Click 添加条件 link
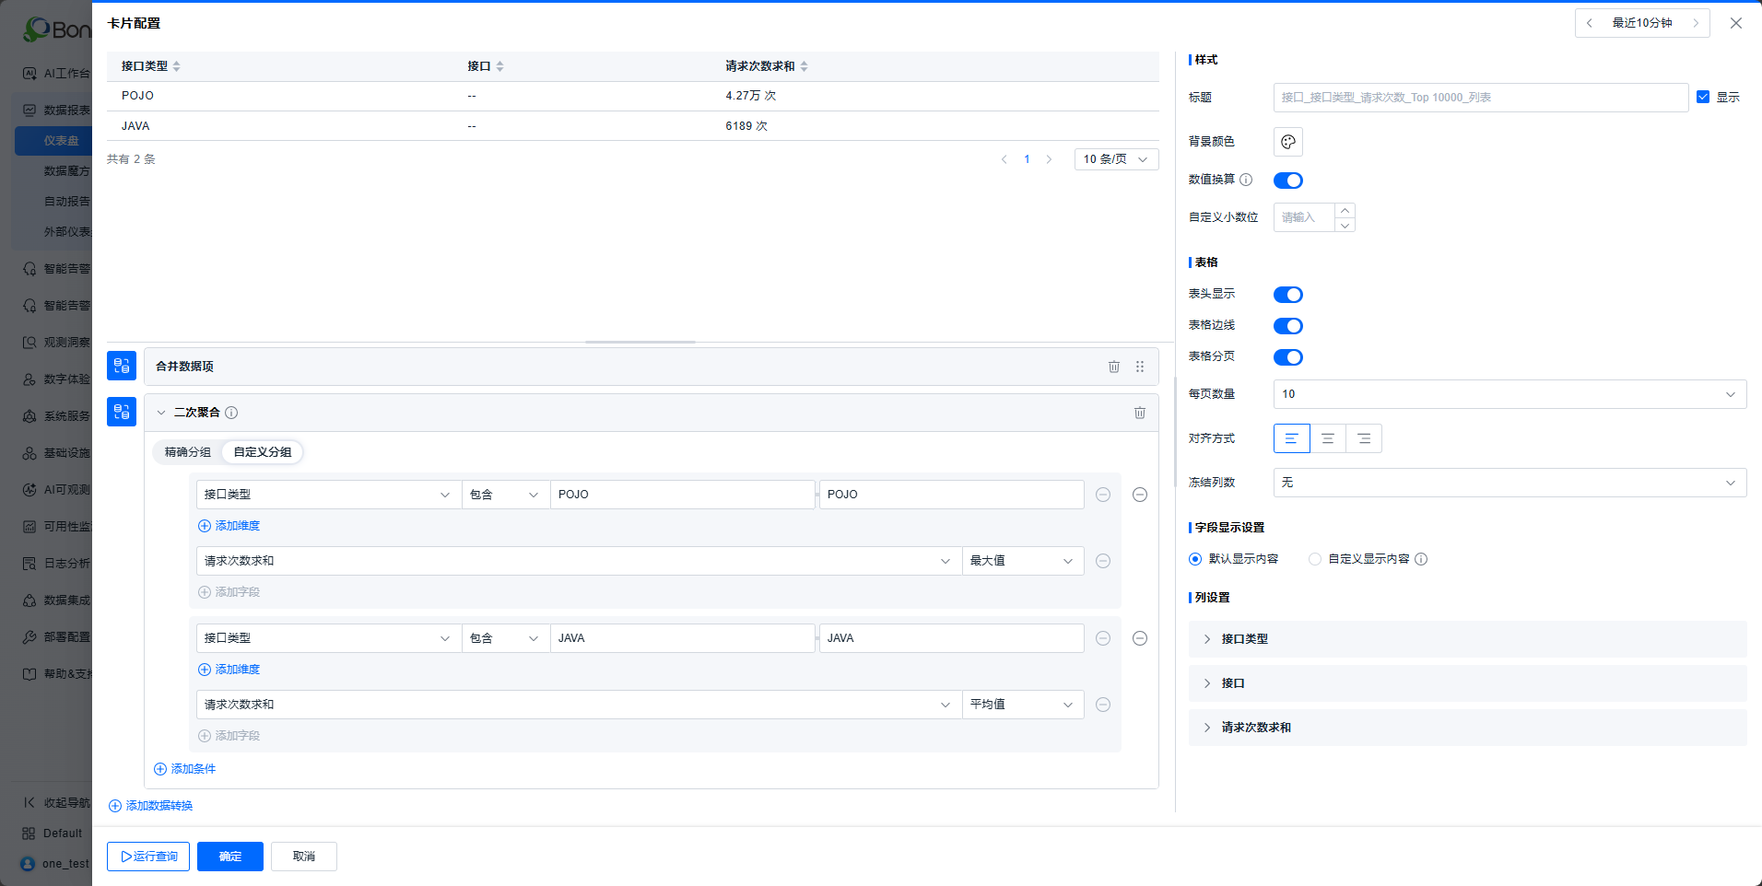This screenshot has width=1762, height=886. [184, 769]
